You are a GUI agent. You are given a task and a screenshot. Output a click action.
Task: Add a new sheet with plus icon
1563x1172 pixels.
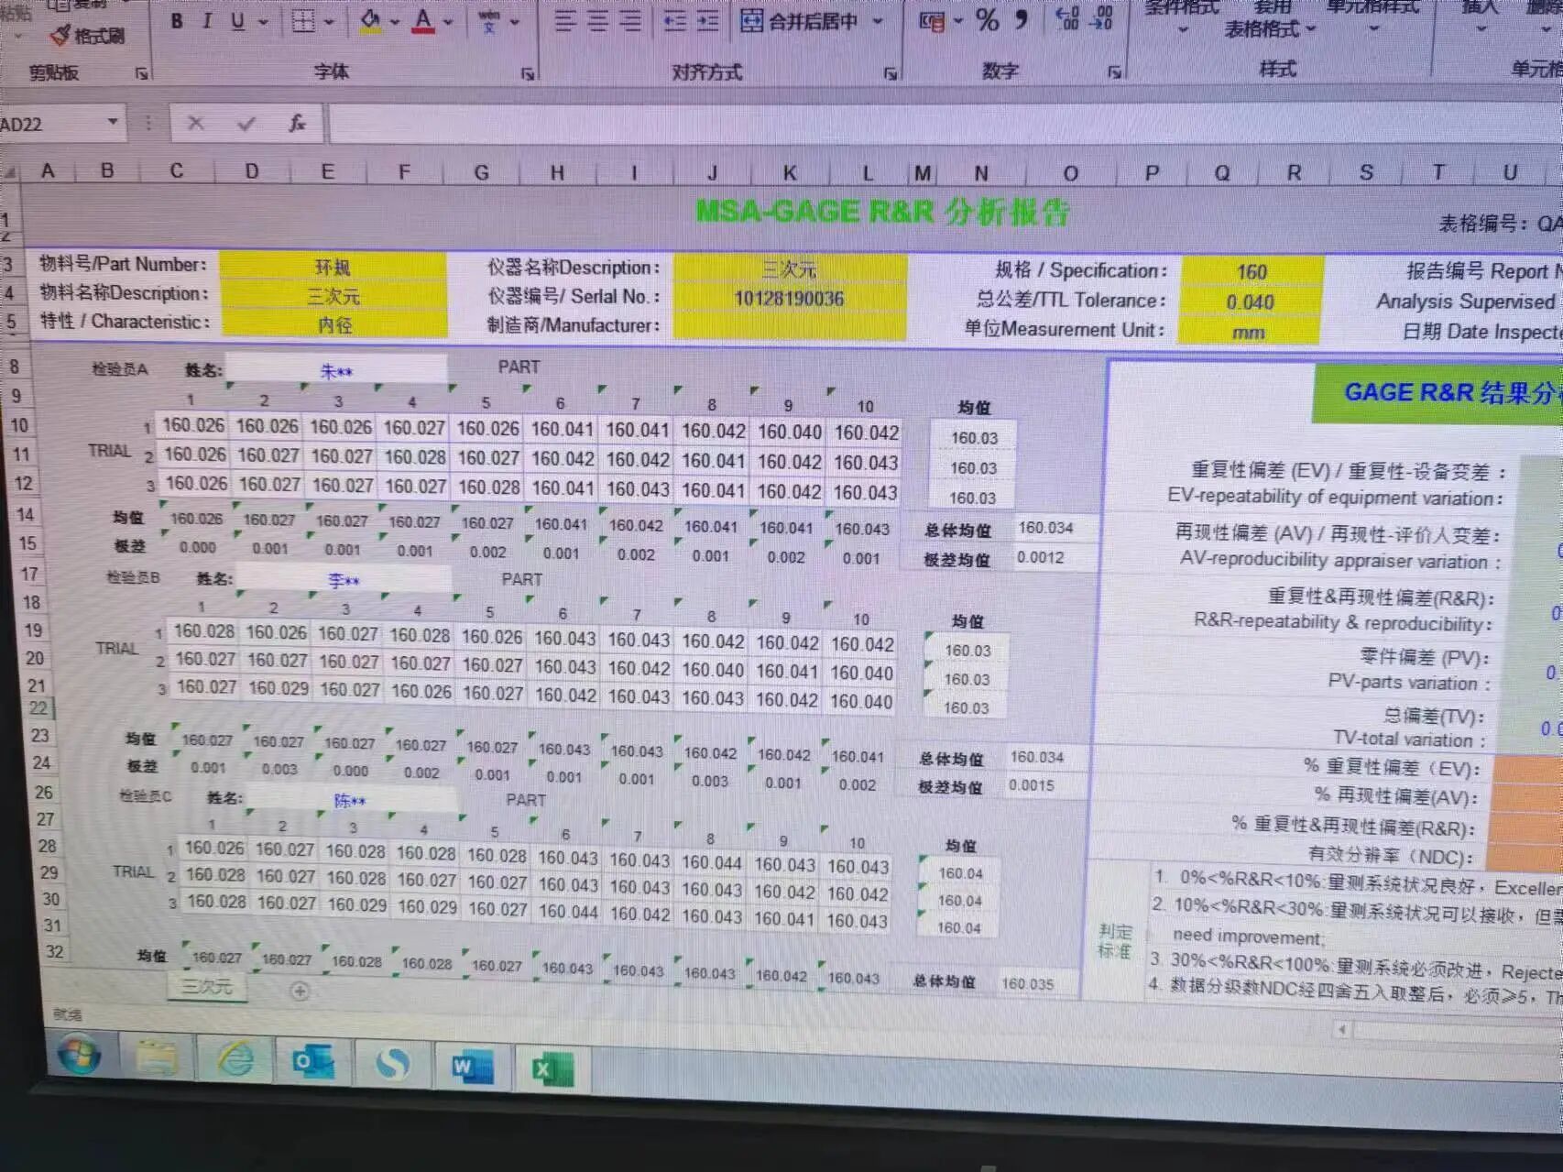tap(300, 991)
